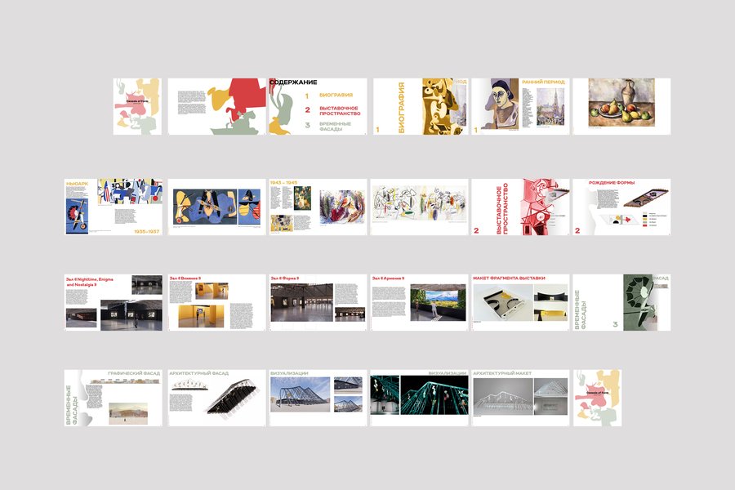Viewport: 735px width, 490px height.
Task: Select the daytime ВИЗУАЛИЗАЦИИ page
Action: 318,398
